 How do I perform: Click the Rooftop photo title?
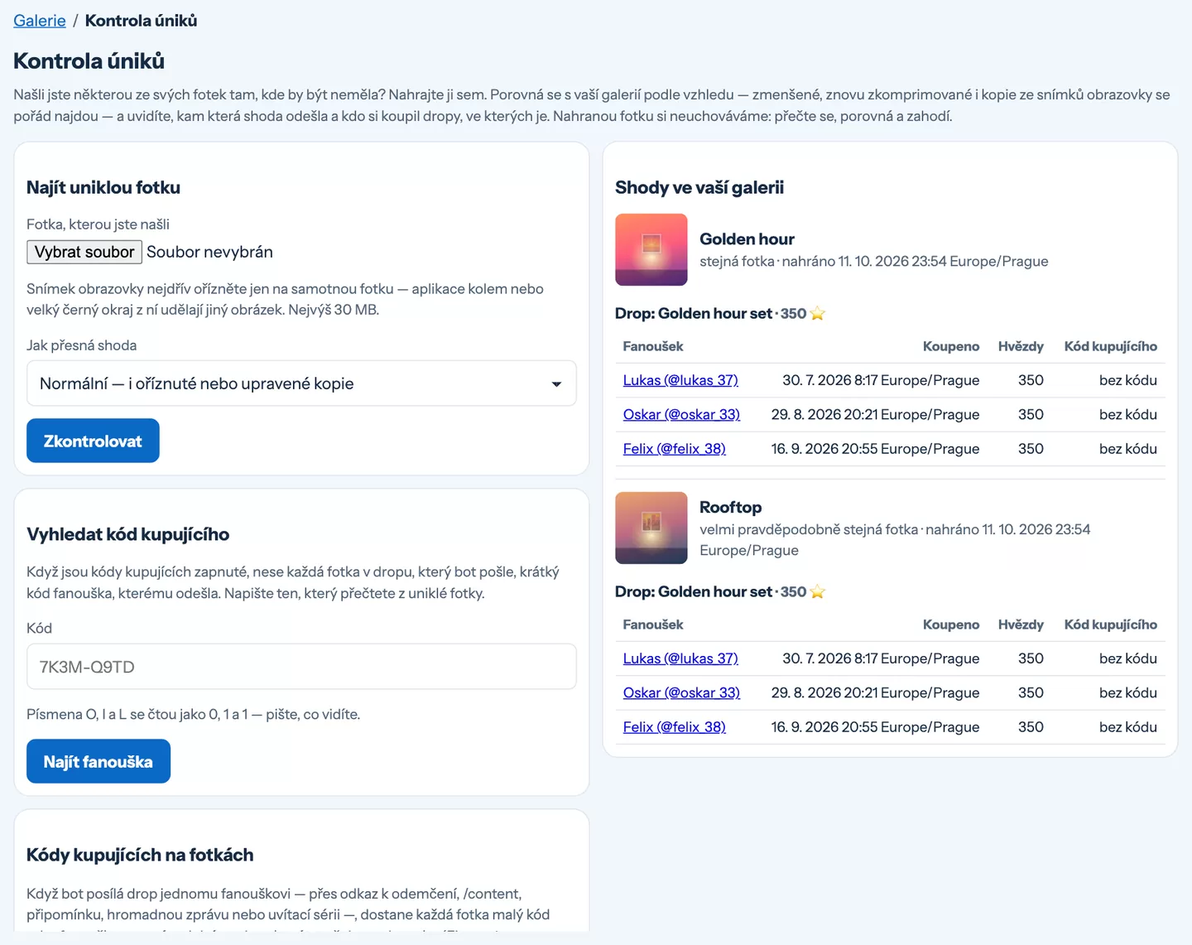[731, 508]
